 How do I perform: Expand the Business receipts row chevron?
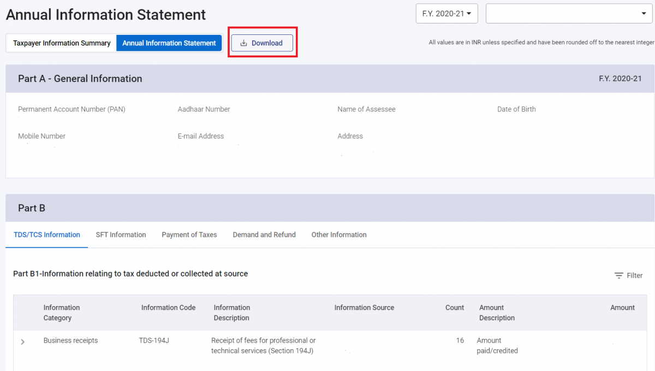tap(22, 342)
